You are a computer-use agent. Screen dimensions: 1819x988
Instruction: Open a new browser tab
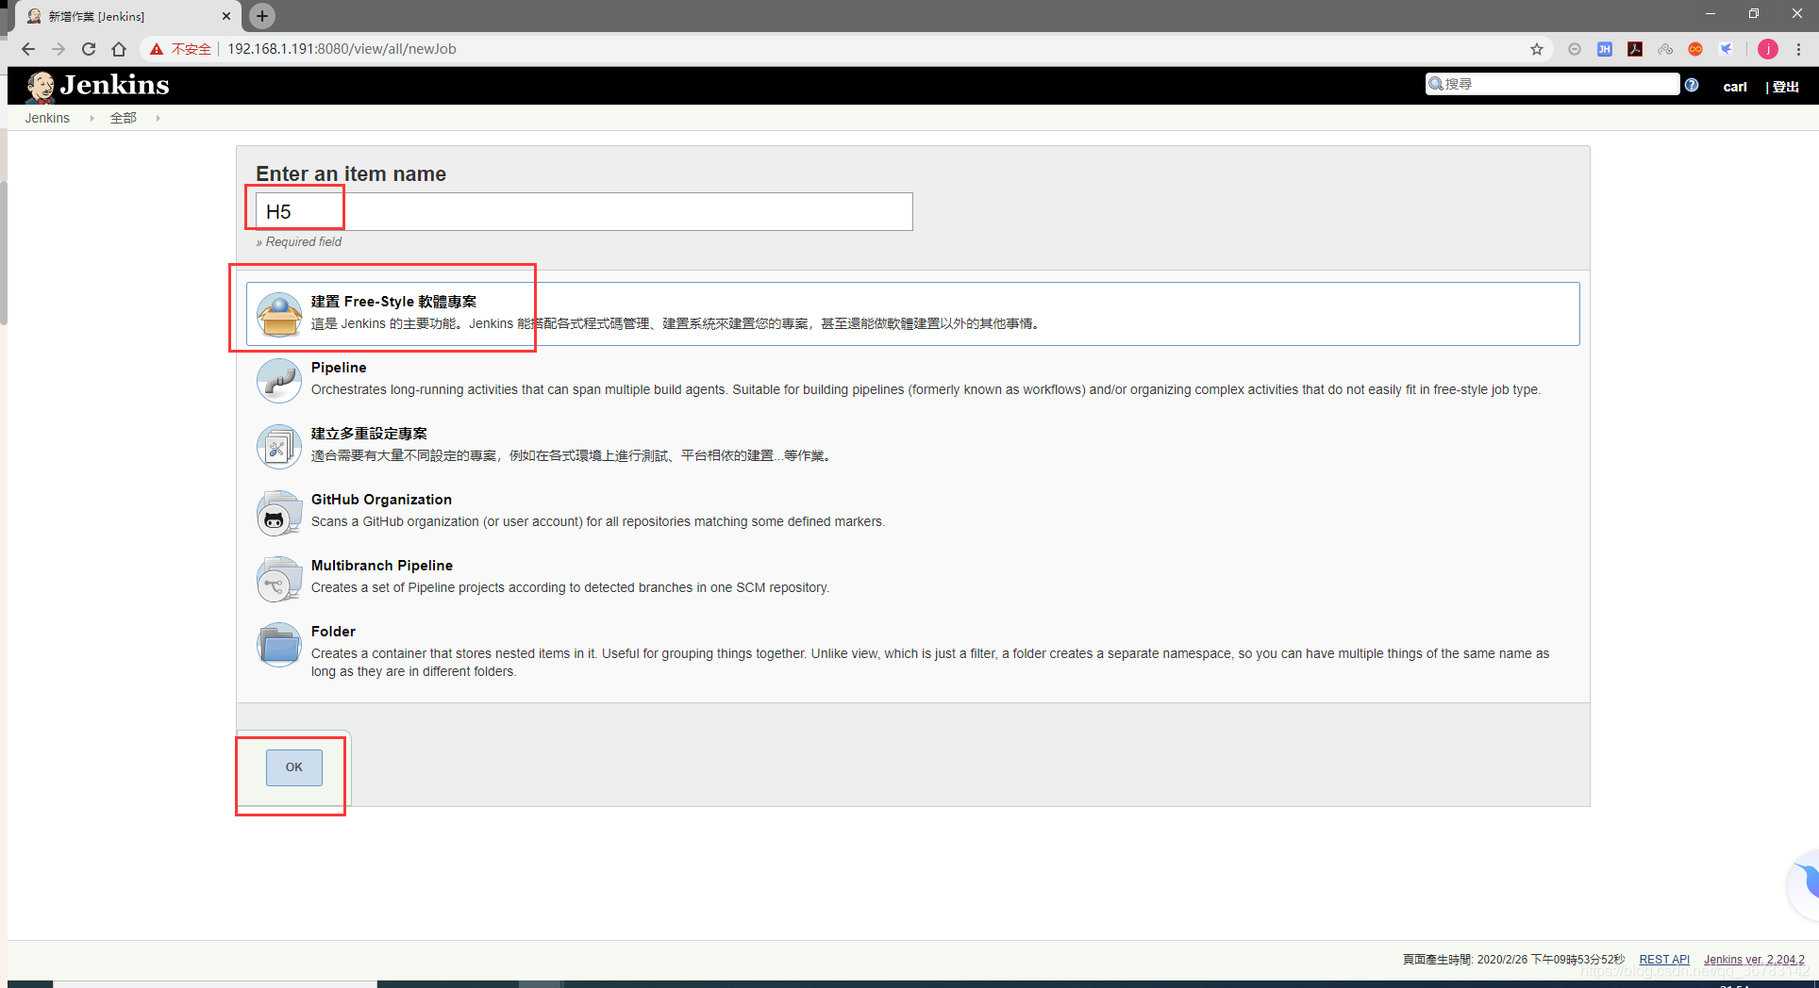262,15
